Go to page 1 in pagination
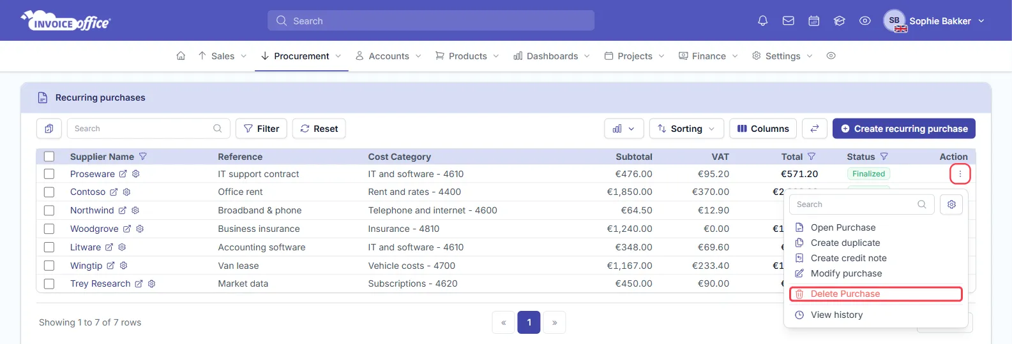Screen dimensions: 1012x344 point(529,322)
